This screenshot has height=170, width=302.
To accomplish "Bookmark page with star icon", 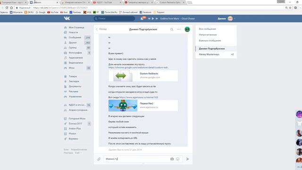I will coord(290,8).
